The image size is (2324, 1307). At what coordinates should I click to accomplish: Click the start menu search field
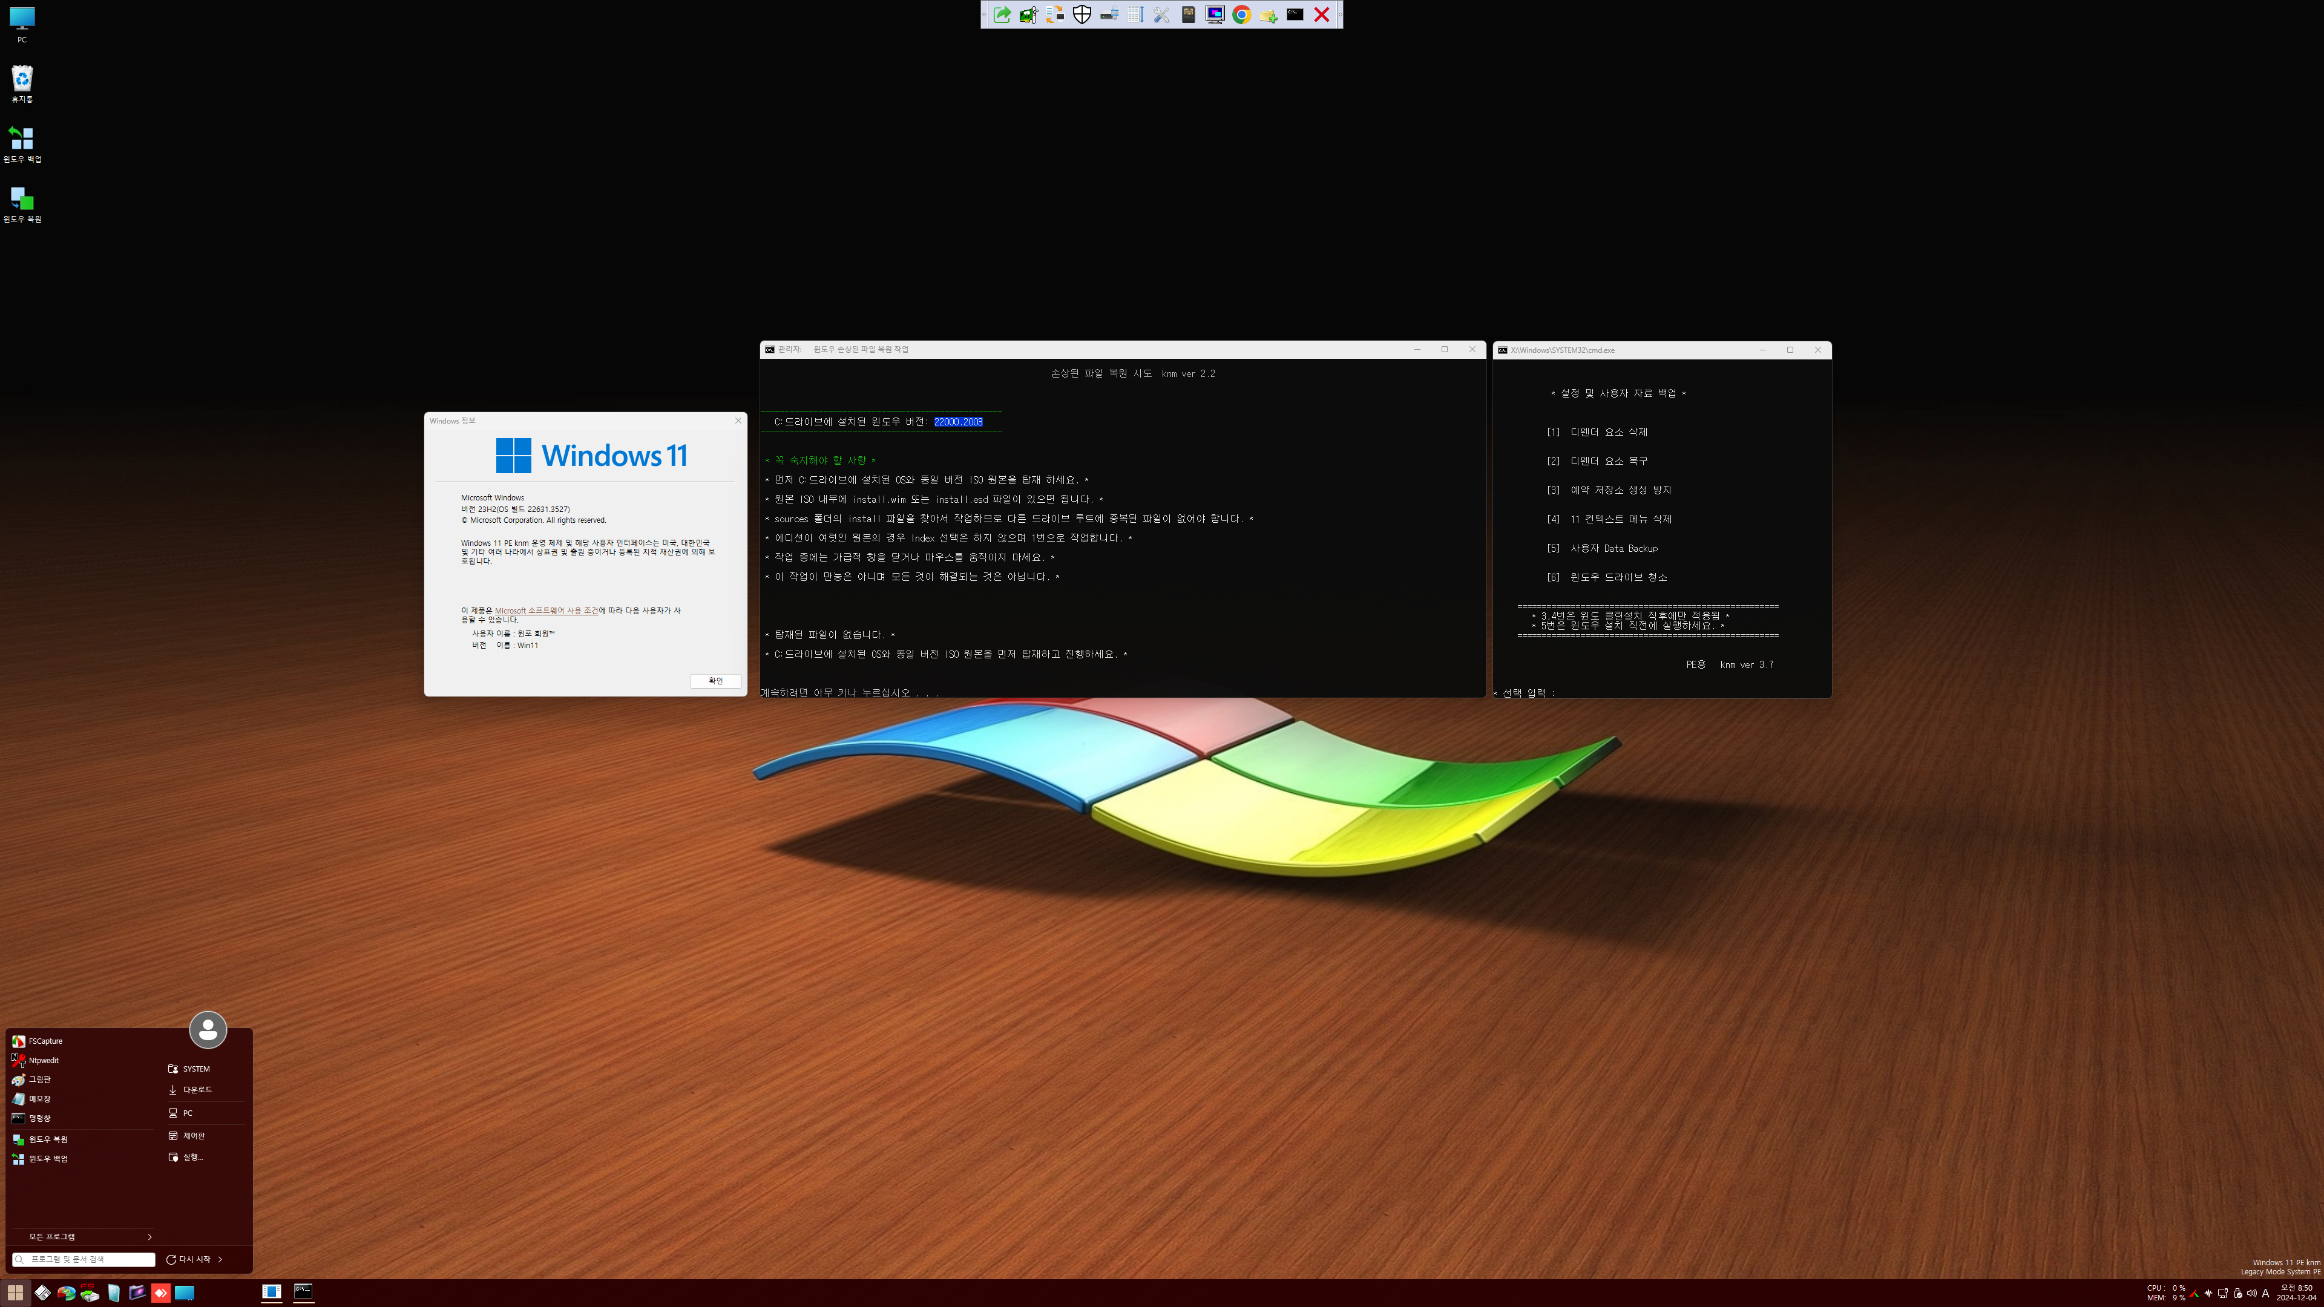coord(84,1259)
